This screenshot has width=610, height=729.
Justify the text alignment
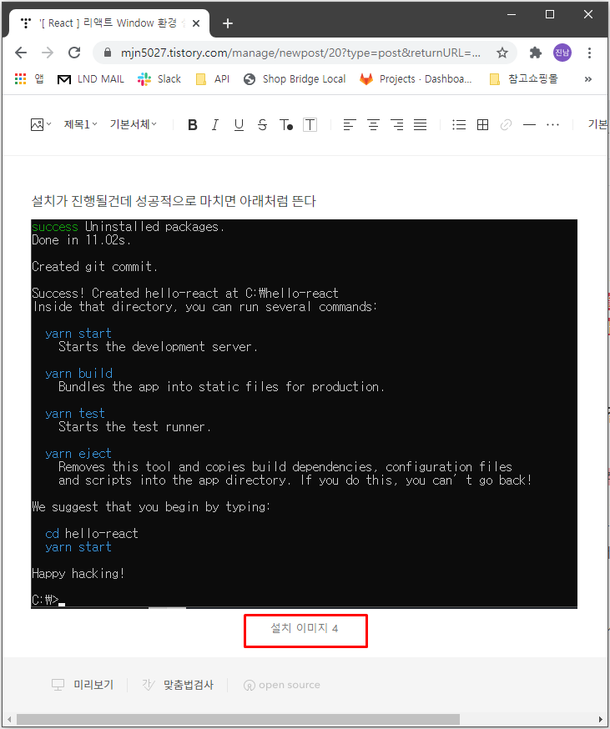[421, 124]
